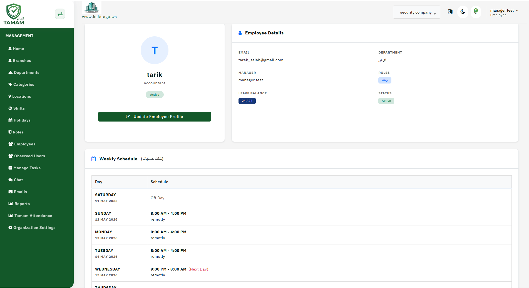Go to Branches menu item
Screen dimensions: 529x288
[22, 60]
